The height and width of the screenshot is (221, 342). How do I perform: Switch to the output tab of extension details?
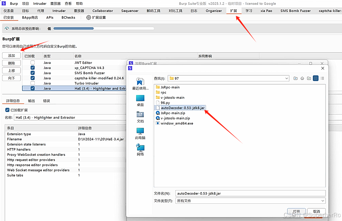31,101
